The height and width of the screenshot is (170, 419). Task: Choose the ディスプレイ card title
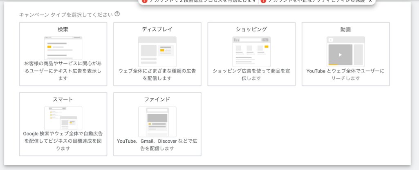[x=157, y=29]
